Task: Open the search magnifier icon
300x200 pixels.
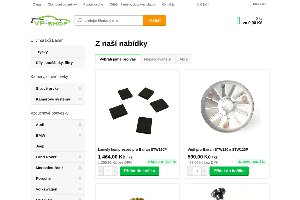Action: pos(80,20)
